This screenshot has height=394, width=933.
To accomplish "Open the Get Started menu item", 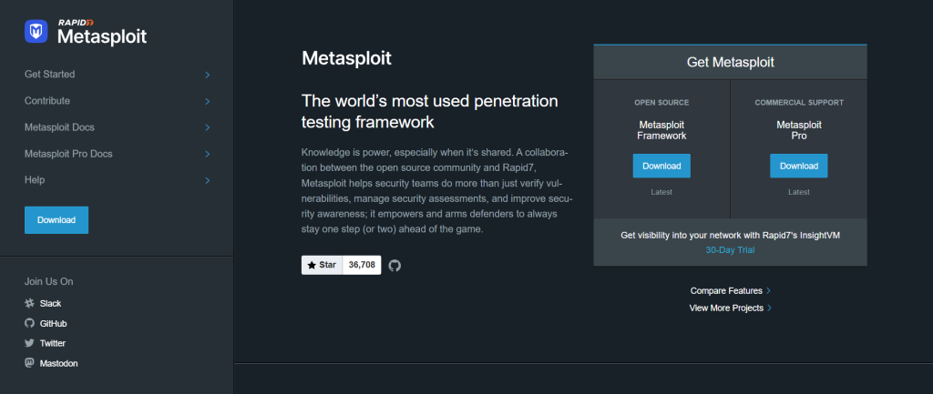I will coord(49,75).
